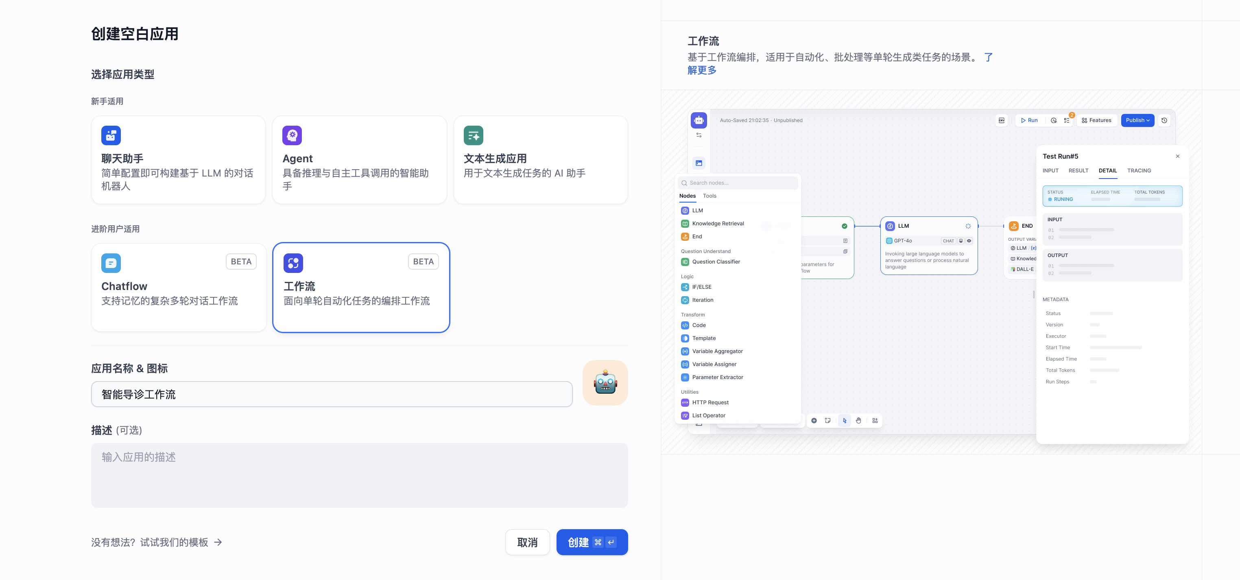Select the 聊天助手 chatbot app type
The image size is (1240, 580).
pyautogui.click(x=178, y=160)
